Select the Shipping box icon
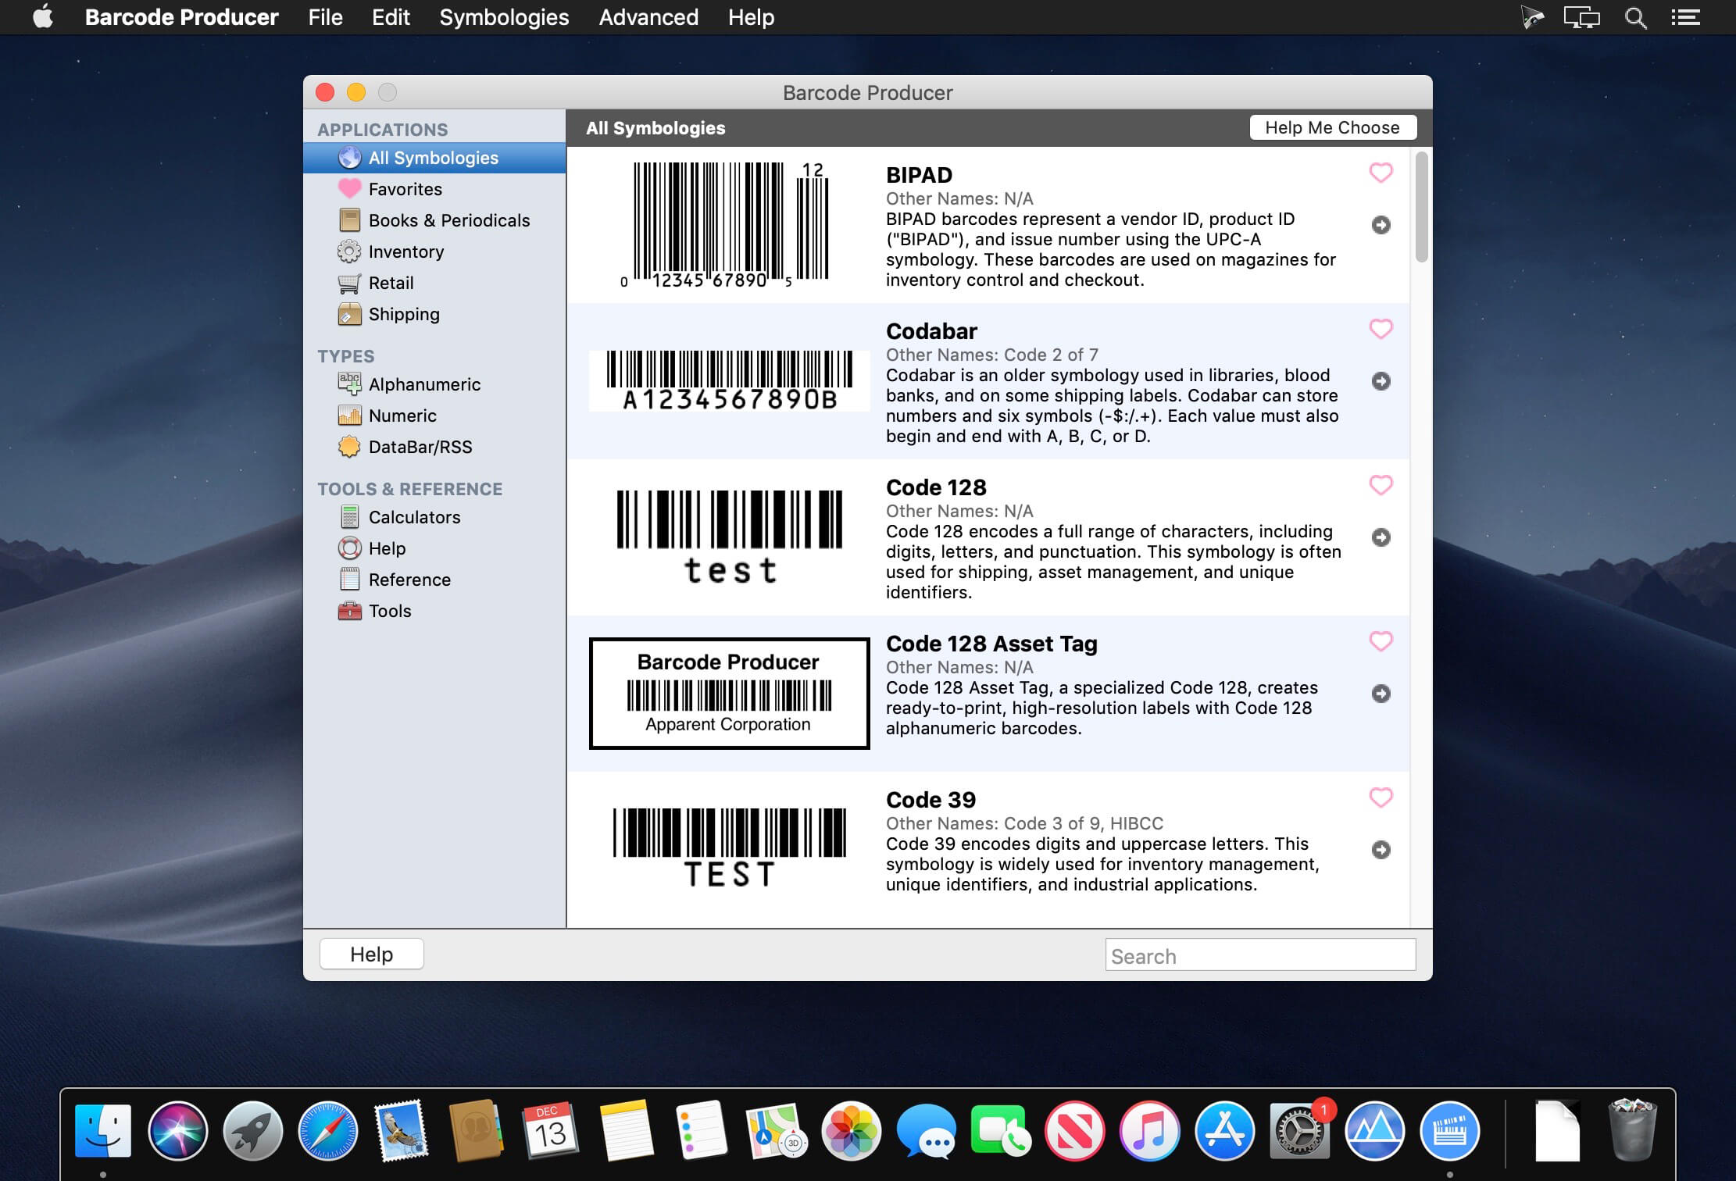This screenshot has width=1736, height=1181. 349,314
